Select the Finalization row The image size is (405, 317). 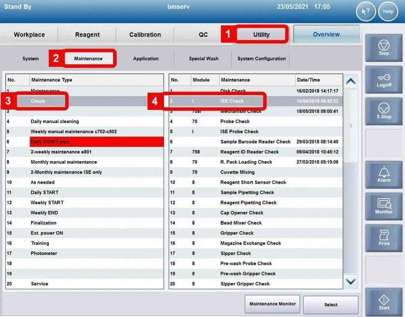[x=85, y=223]
